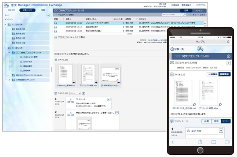Image resolution: width=237 pixels, height=157 pixels.
Task: Switch to the お気に入り tab
Action: coord(27,10)
